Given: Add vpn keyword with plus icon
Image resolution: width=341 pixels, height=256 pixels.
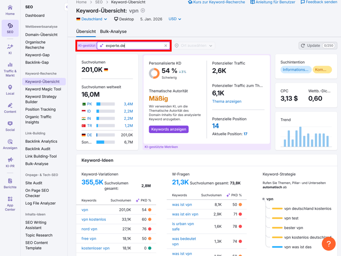Looking at the screenshot, I should [143, 11].
